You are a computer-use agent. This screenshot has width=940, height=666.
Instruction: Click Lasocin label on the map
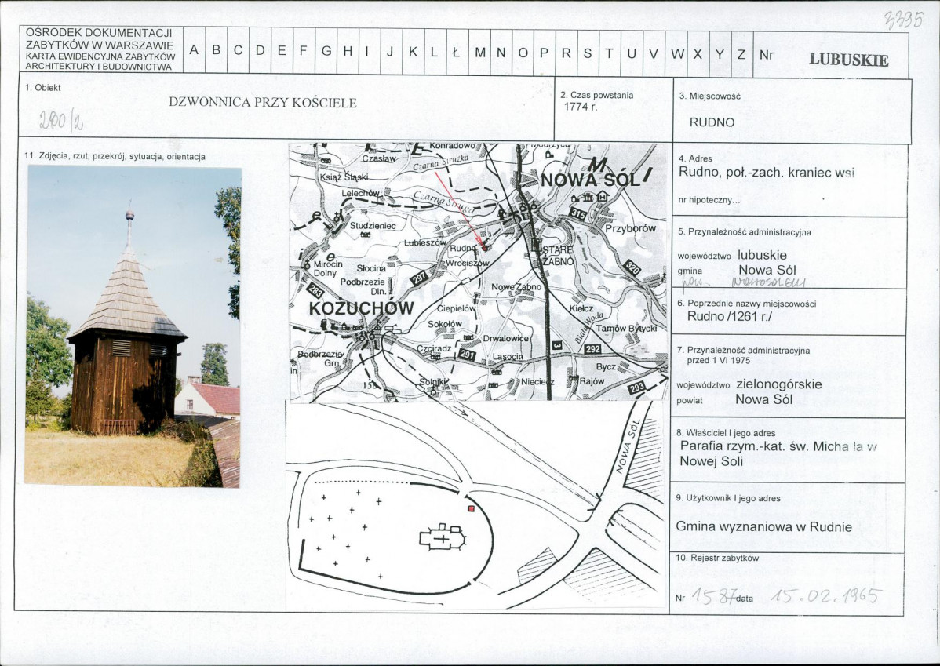coord(508,357)
